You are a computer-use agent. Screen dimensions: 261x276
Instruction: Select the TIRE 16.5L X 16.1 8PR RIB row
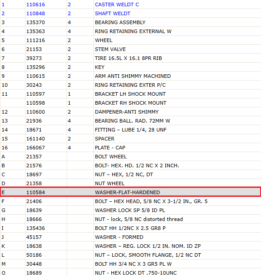[130, 58]
